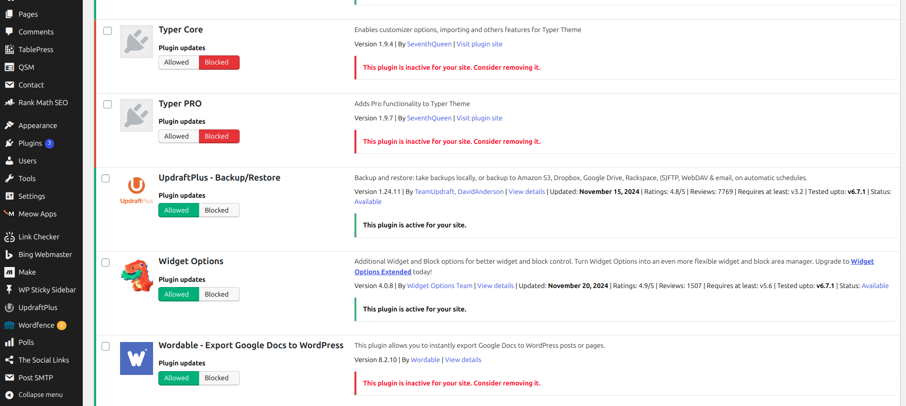Image resolution: width=906 pixels, height=406 pixels.
Task: Open the Post SMTP envelope icon
Action: (10, 377)
